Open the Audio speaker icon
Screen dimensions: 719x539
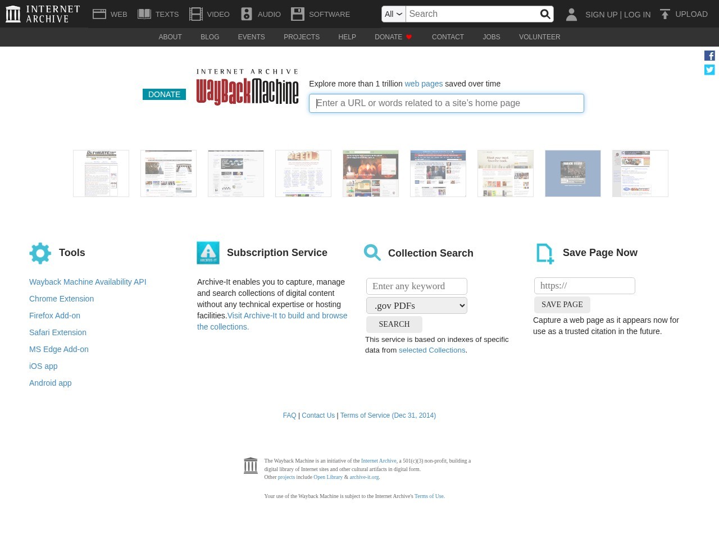pyautogui.click(x=247, y=14)
